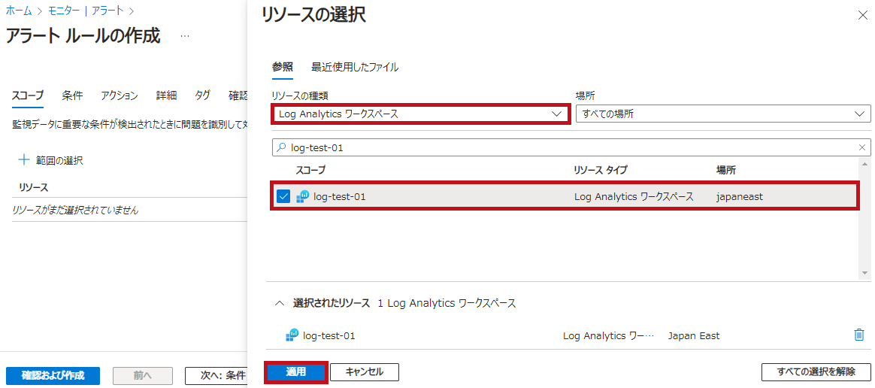Click the スコープ column header
875x388 pixels.
[x=310, y=170]
